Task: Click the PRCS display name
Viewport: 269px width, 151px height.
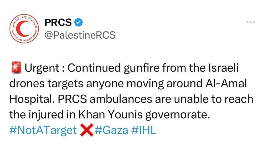Action: click(x=58, y=22)
